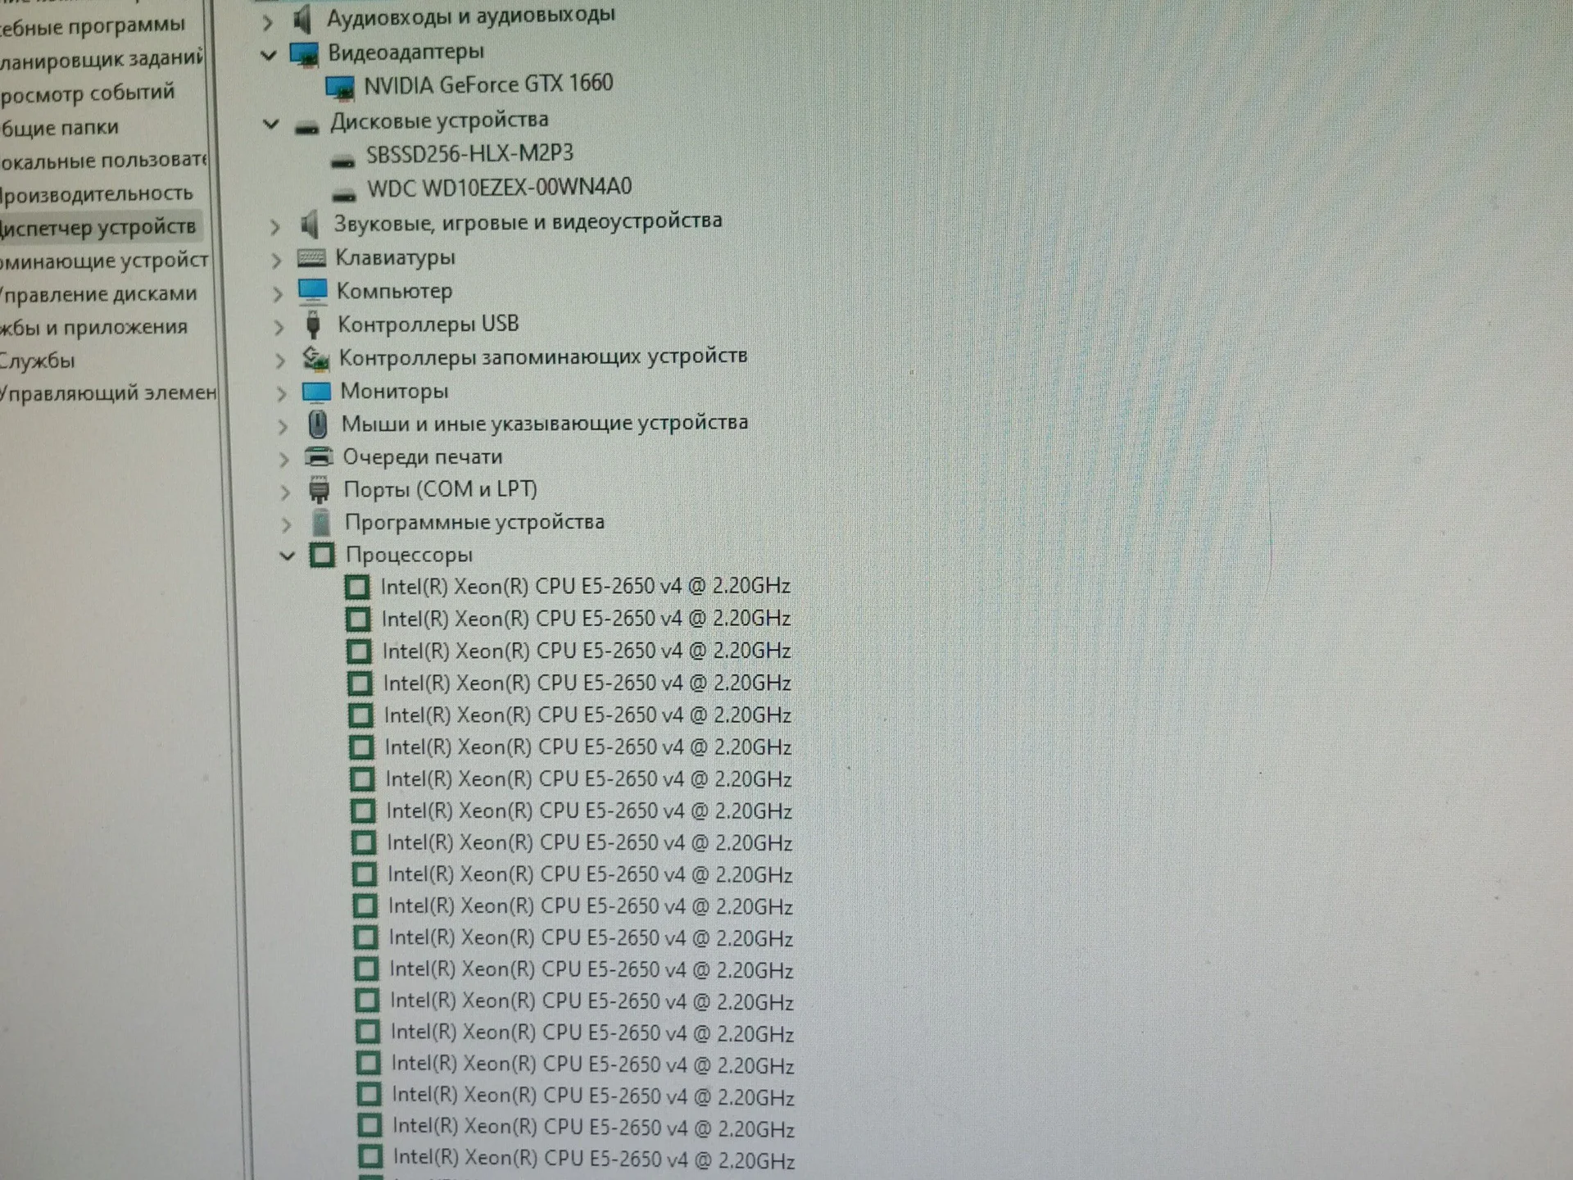Screen dimensions: 1573x1180
Task: Open Локальные пользователи in the left pane
Action: [104, 160]
